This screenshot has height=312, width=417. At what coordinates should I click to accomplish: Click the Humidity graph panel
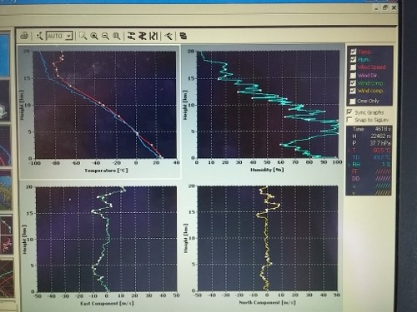[268, 105]
